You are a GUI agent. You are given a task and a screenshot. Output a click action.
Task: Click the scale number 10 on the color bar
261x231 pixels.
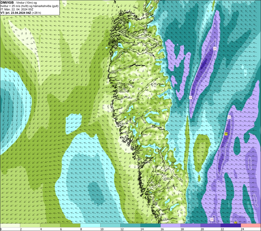(102, 229)
